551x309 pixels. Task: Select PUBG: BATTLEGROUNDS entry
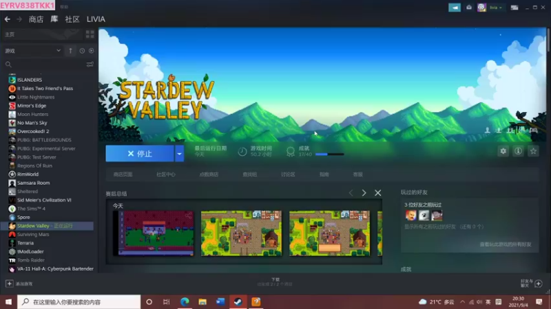pos(44,140)
